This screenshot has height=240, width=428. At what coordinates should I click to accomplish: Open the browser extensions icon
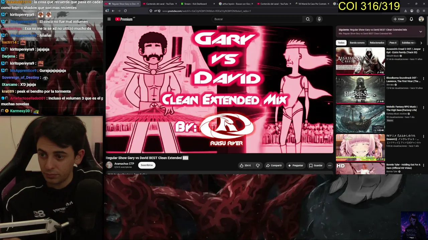[x=418, y=11]
